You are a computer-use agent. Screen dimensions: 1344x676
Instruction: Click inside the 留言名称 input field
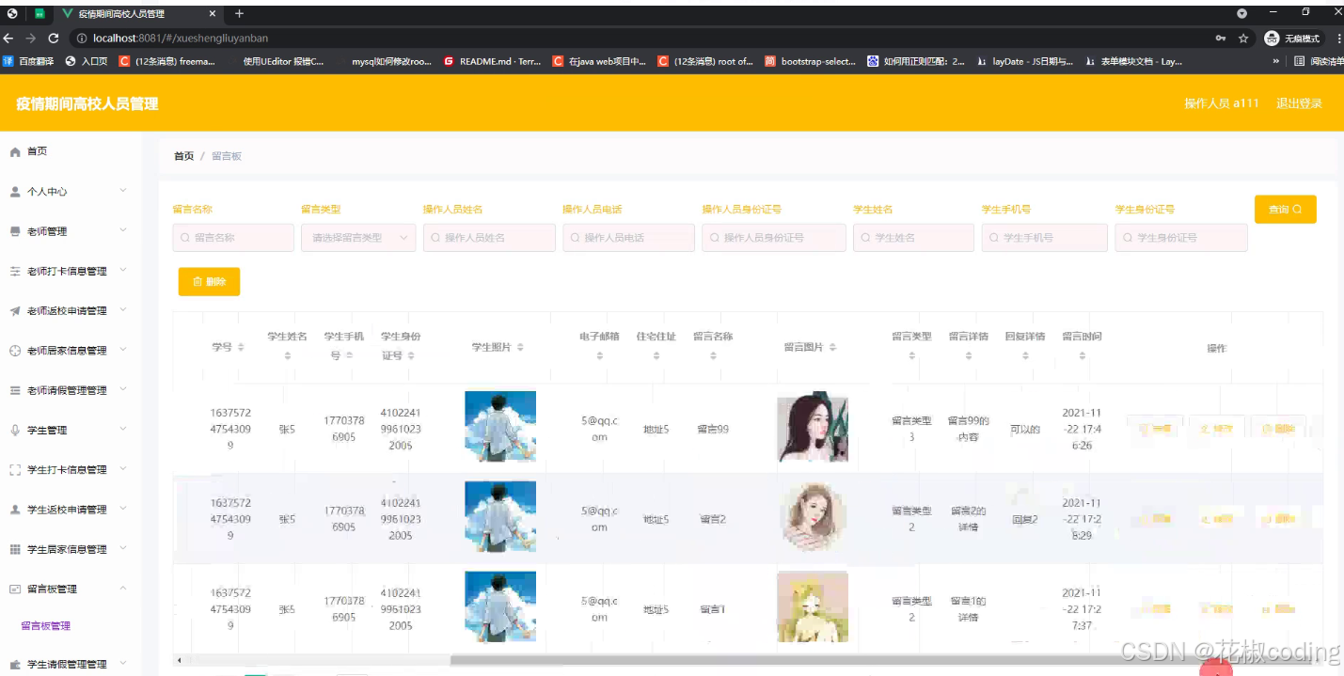pyautogui.click(x=232, y=238)
